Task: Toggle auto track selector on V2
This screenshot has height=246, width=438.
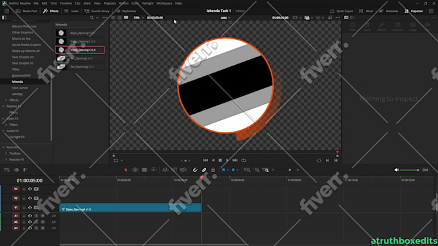Action: tap(30, 198)
